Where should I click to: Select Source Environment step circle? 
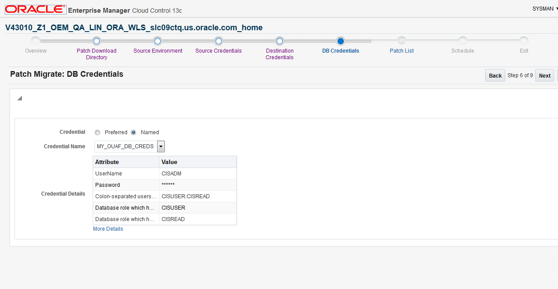tap(158, 41)
